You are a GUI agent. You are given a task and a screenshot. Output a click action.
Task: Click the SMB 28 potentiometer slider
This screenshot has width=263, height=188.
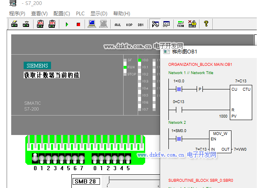(x=109, y=181)
